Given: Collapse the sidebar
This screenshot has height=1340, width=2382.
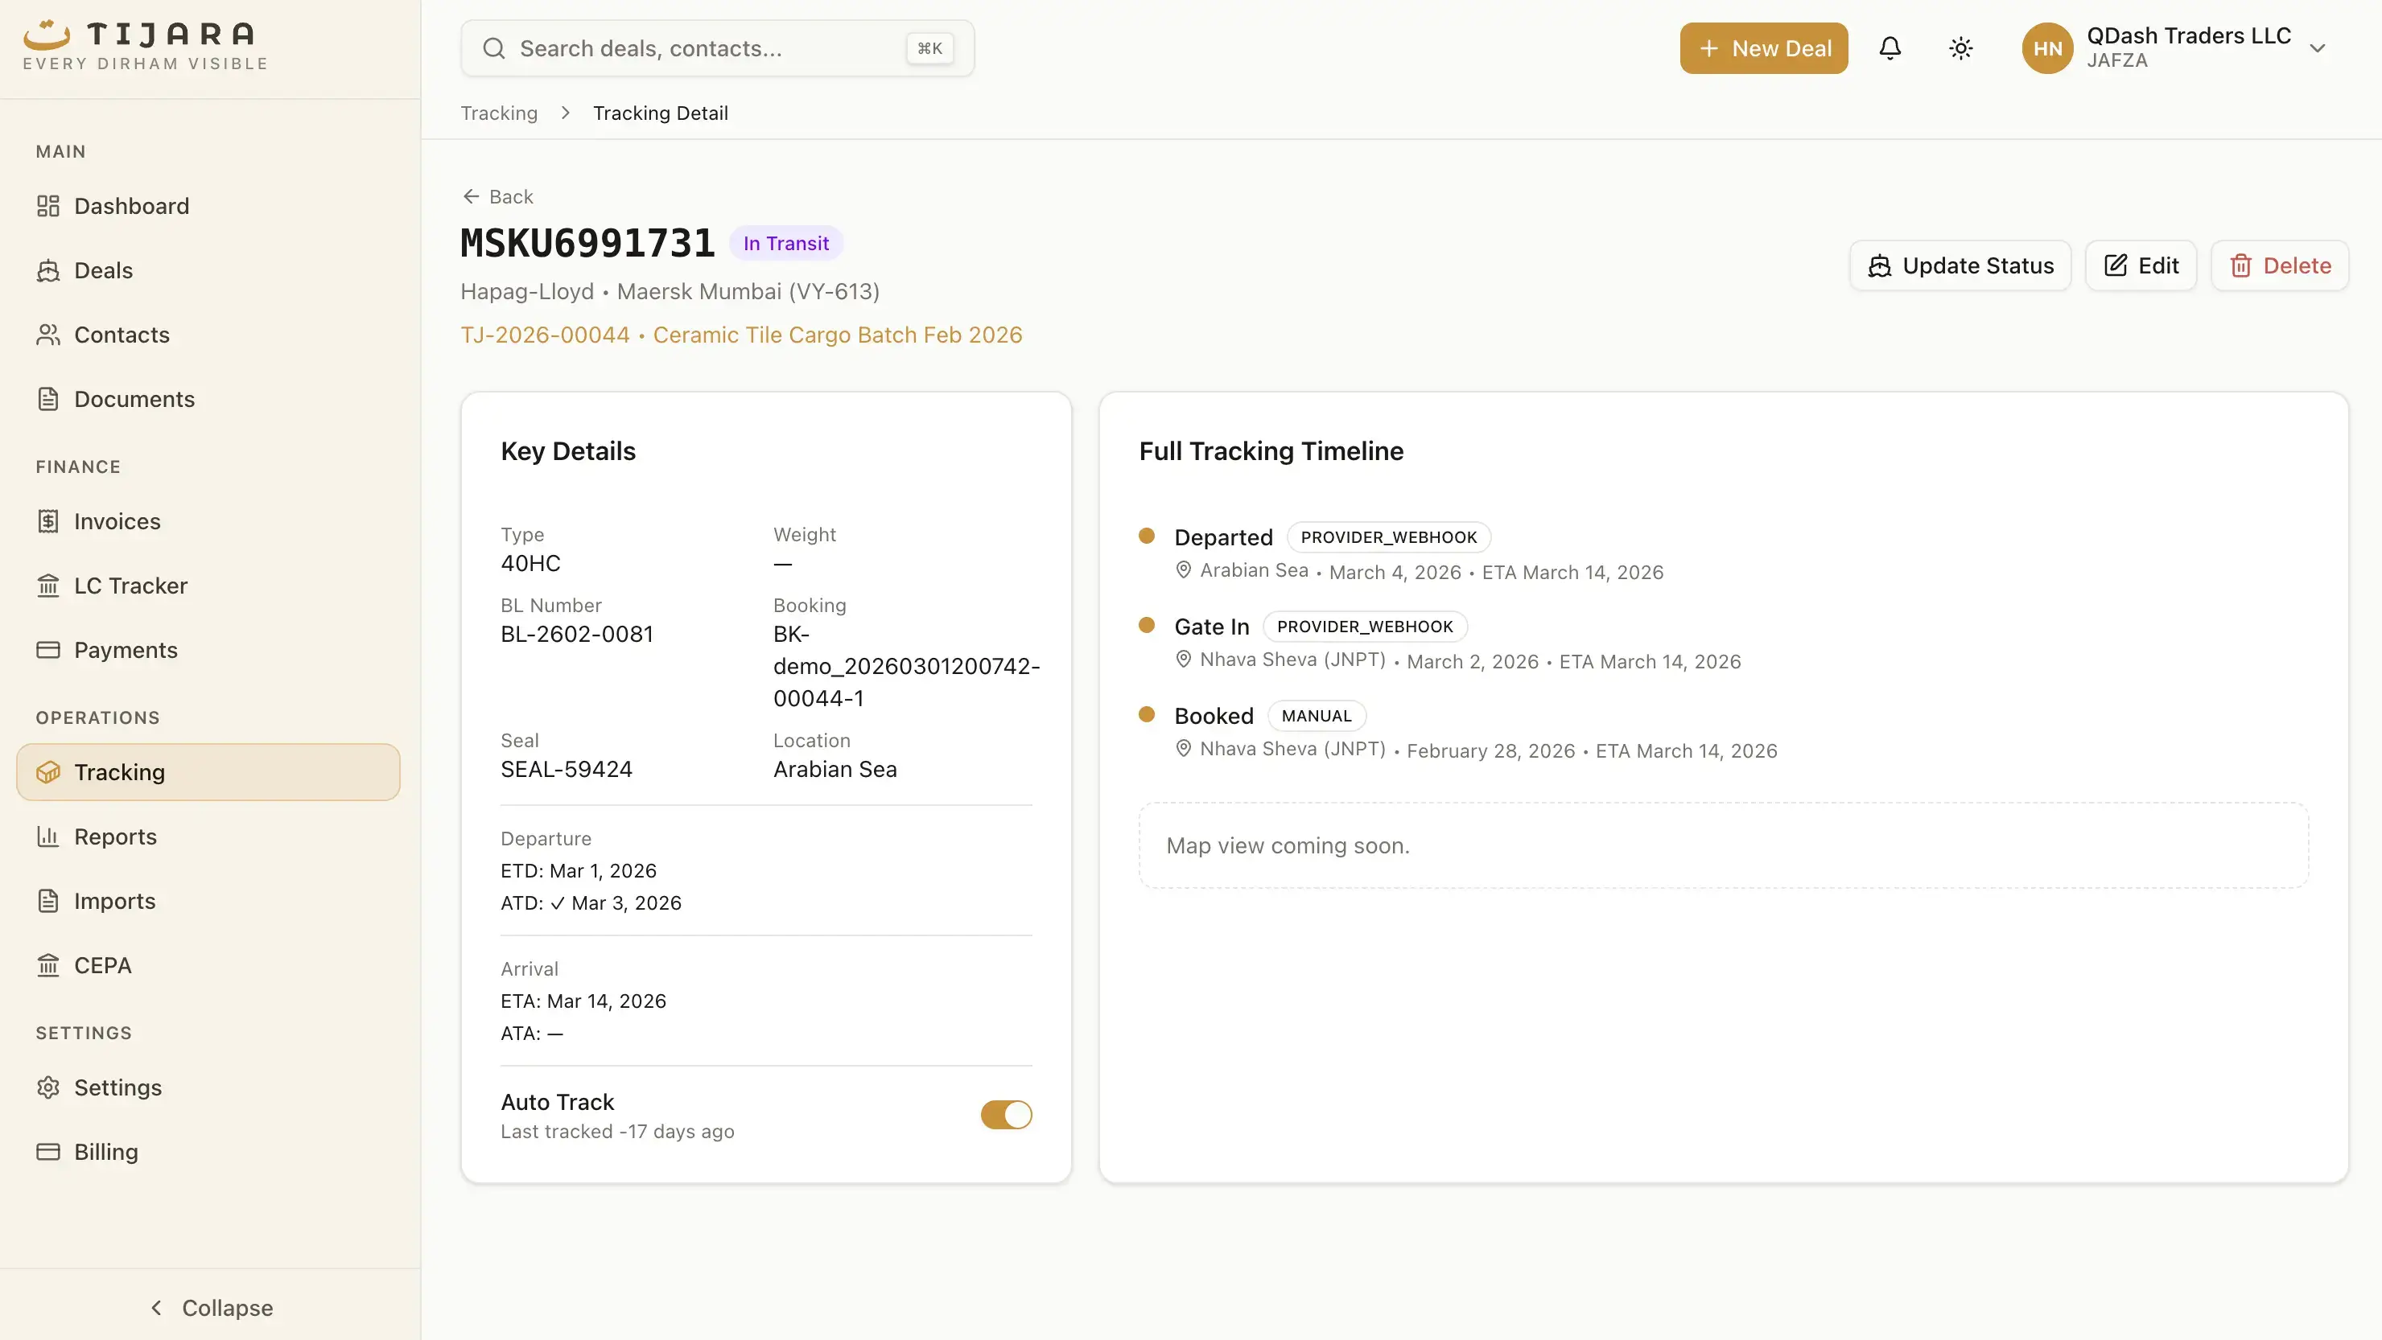Looking at the screenshot, I should [x=211, y=1307].
